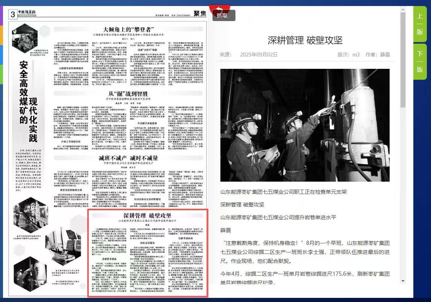Open 安全高效煤矿的现代化实践 vertical headline
431x302 pixels.
pyautogui.click(x=29, y=102)
